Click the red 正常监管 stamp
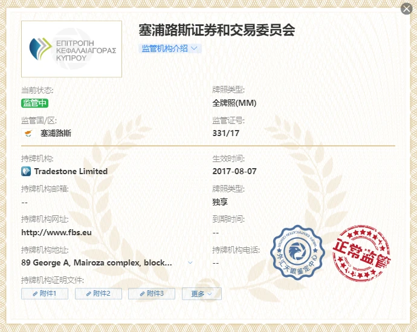Image resolution: width=417 pixels, height=332 pixels. (x=361, y=253)
